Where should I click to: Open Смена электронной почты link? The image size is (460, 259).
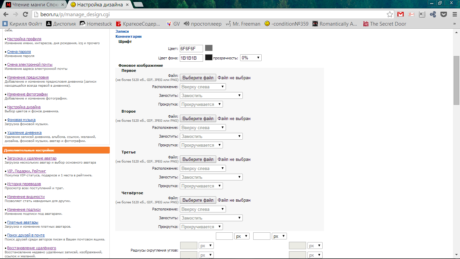click(30, 64)
